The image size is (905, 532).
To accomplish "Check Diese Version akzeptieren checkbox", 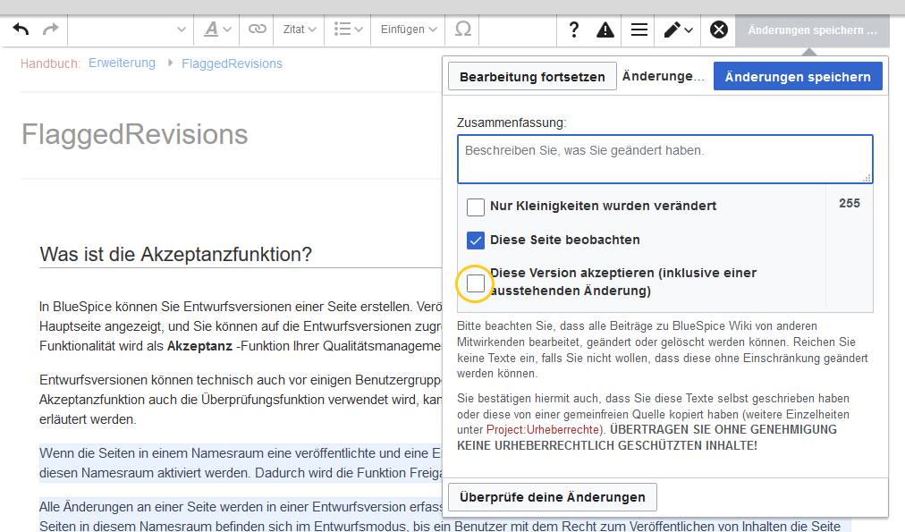I will 476,283.
